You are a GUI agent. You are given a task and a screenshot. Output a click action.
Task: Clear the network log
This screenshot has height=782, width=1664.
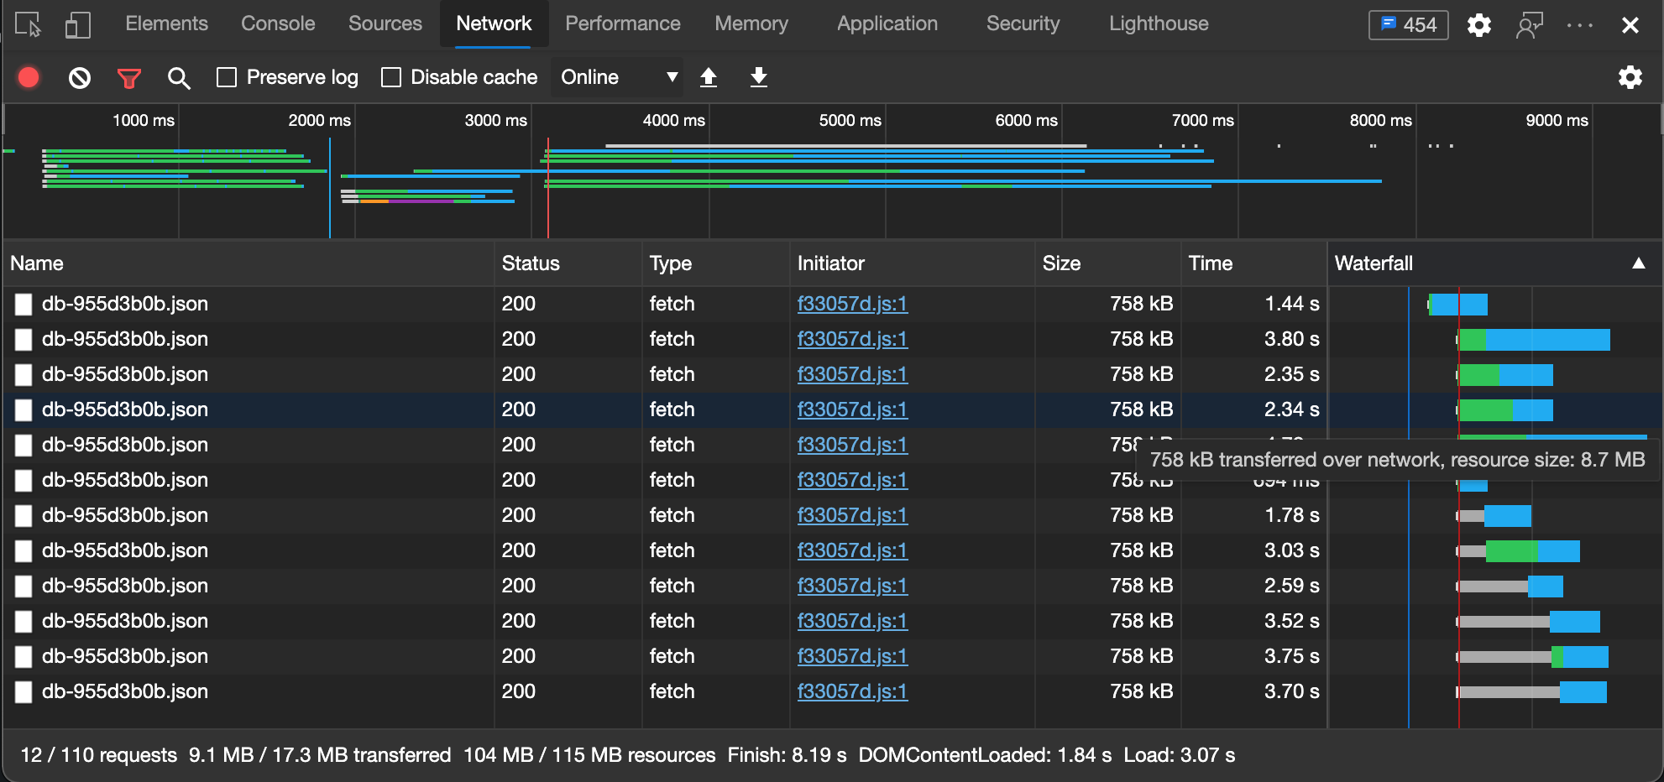pos(79,77)
